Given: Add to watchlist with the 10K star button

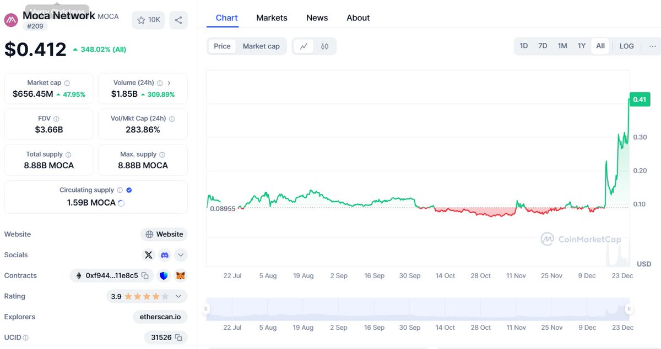Looking at the screenshot, I should [148, 20].
